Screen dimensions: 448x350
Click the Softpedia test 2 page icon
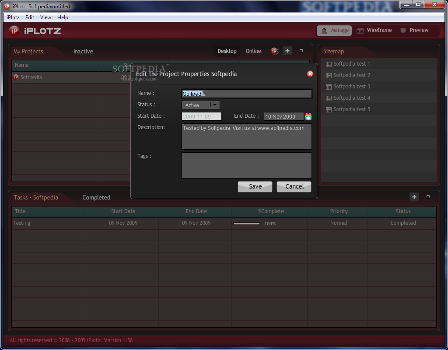pos(329,75)
